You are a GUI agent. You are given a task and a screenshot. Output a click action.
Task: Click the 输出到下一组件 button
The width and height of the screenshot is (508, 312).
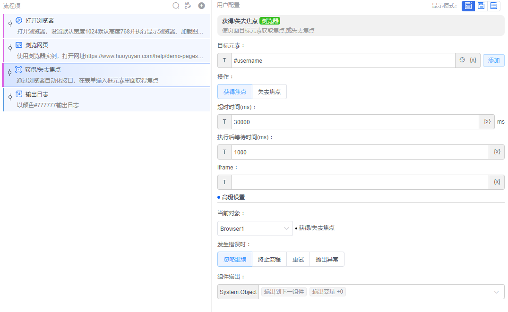coord(283,291)
